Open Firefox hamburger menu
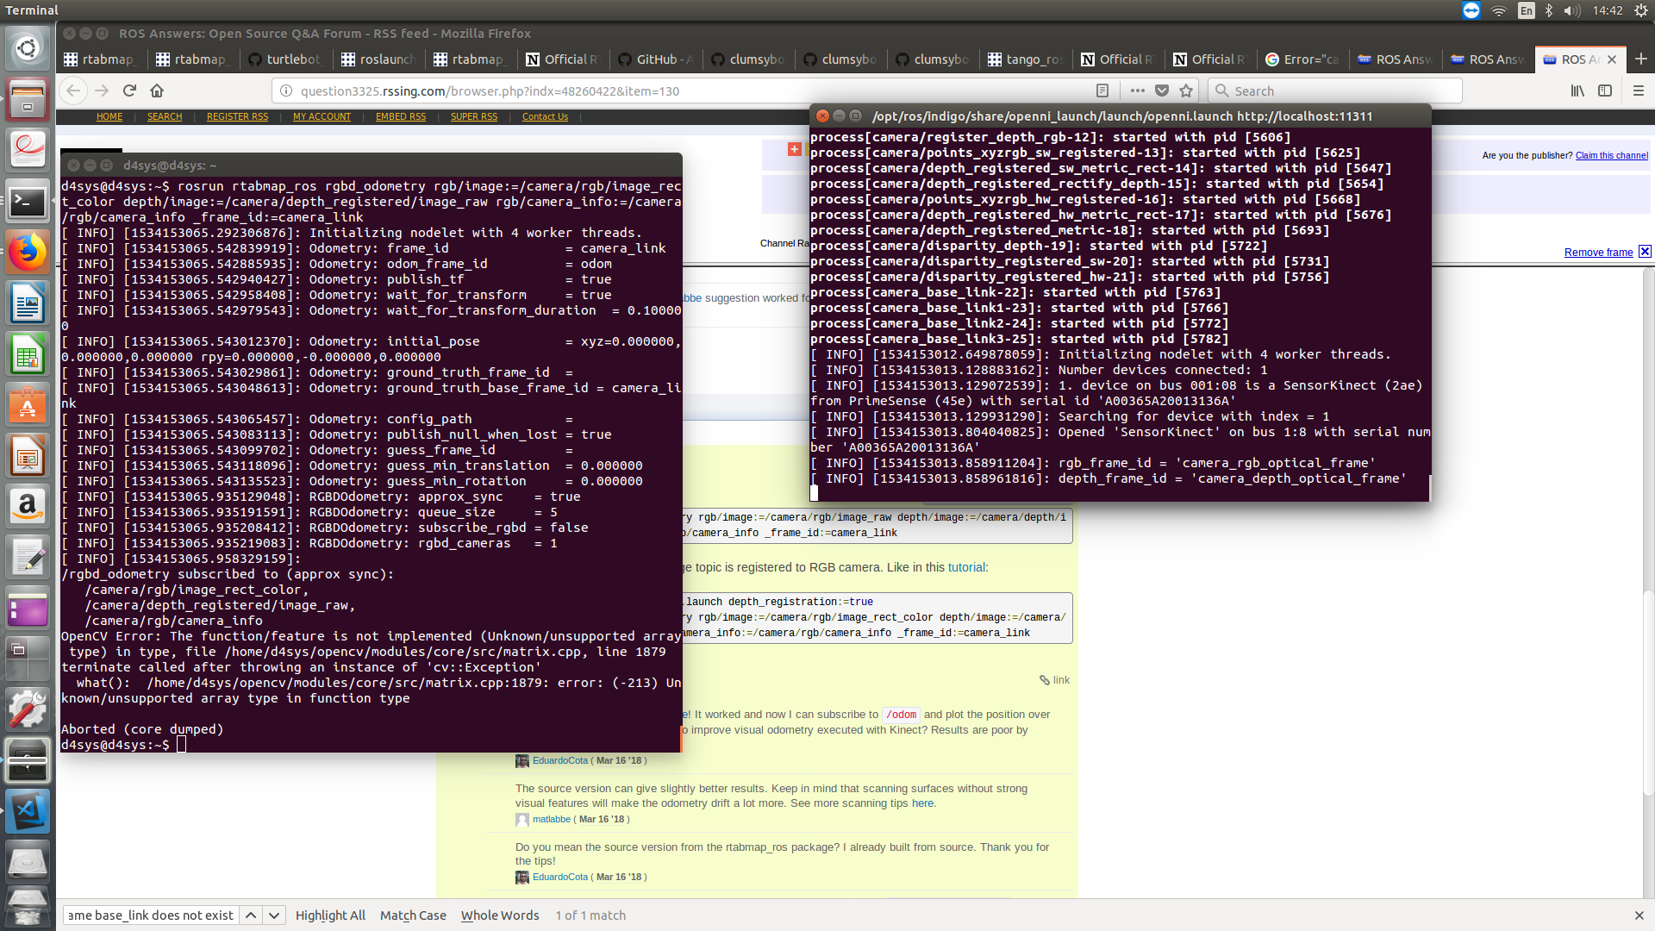The height and width of the screenshot is (931, 1655). (x=1638, y=91)
